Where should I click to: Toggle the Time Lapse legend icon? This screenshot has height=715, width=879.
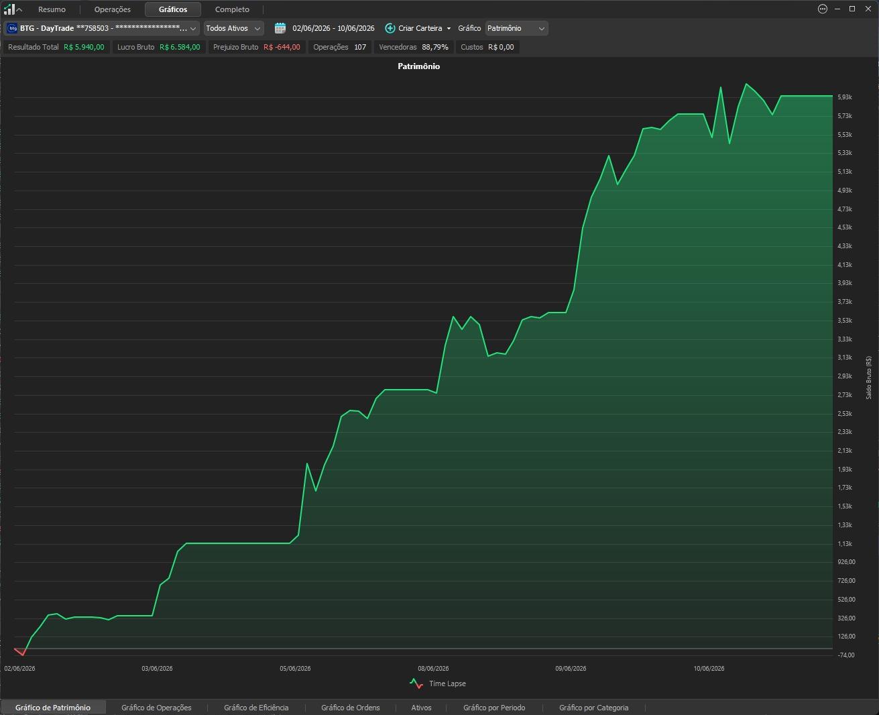point(416,683)
